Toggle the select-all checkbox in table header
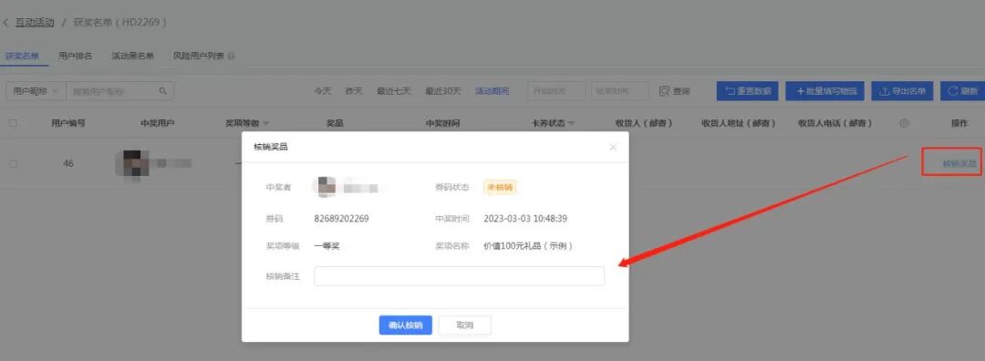 point(13,123)
